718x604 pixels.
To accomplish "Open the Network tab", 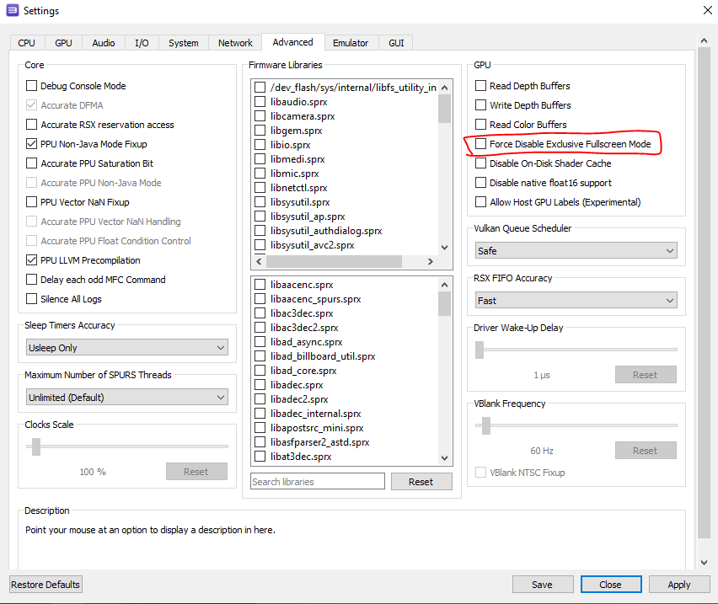I will tap(235, 43).
